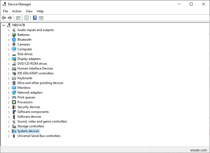Select the IDE ATA/ATAPI controllers label
This screenshot has height=153, width=210.
click(x=35, y=73)
